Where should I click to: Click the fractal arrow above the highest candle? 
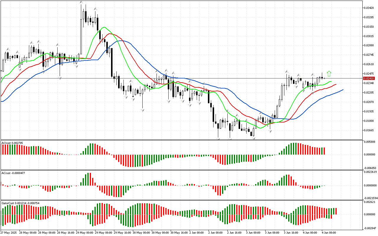coord(81,2)
